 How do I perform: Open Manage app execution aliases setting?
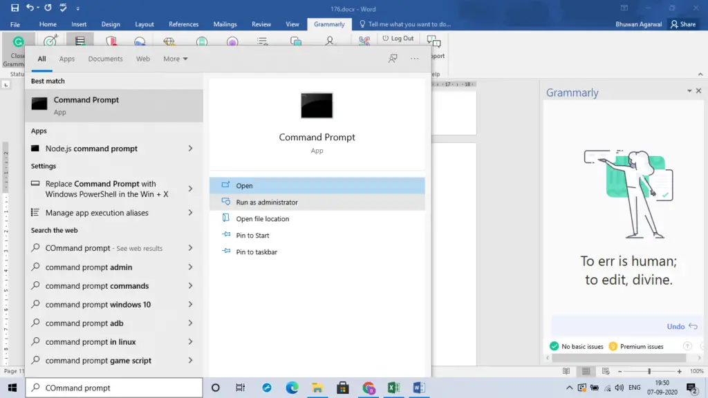pyautogui.click(x=105, y=213)
